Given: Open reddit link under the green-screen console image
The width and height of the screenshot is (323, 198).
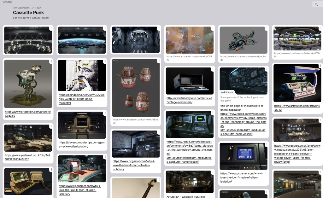Looking at the screenshot, I should point(190,152).
